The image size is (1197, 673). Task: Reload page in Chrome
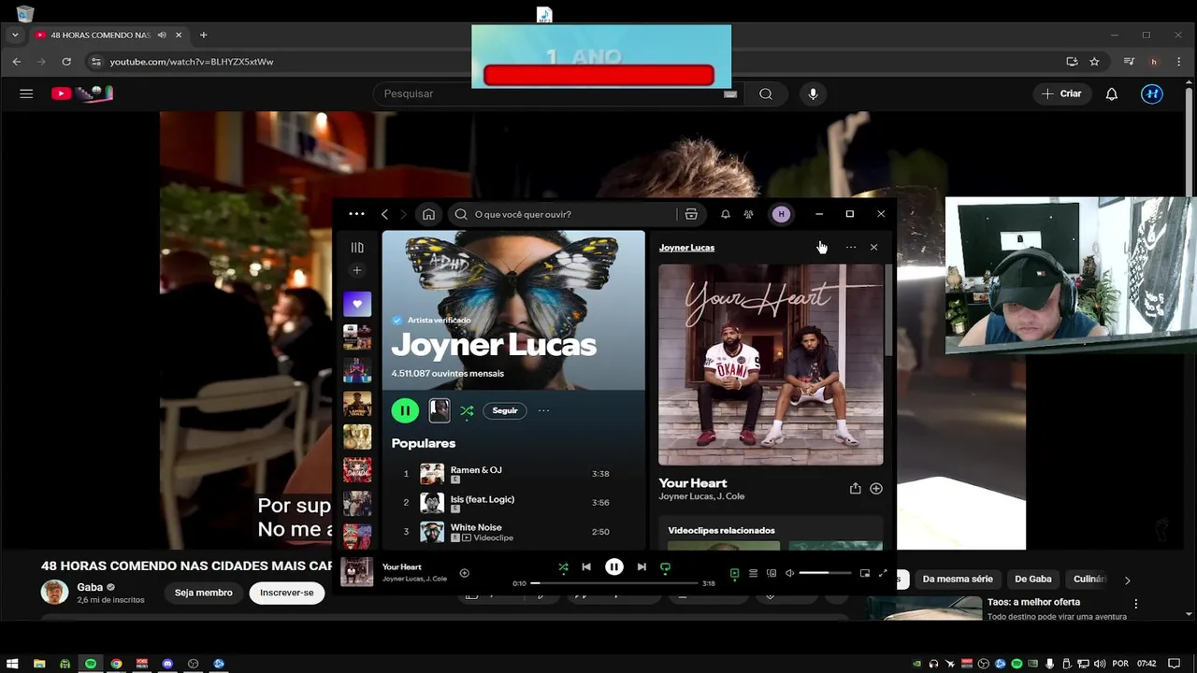66,62
